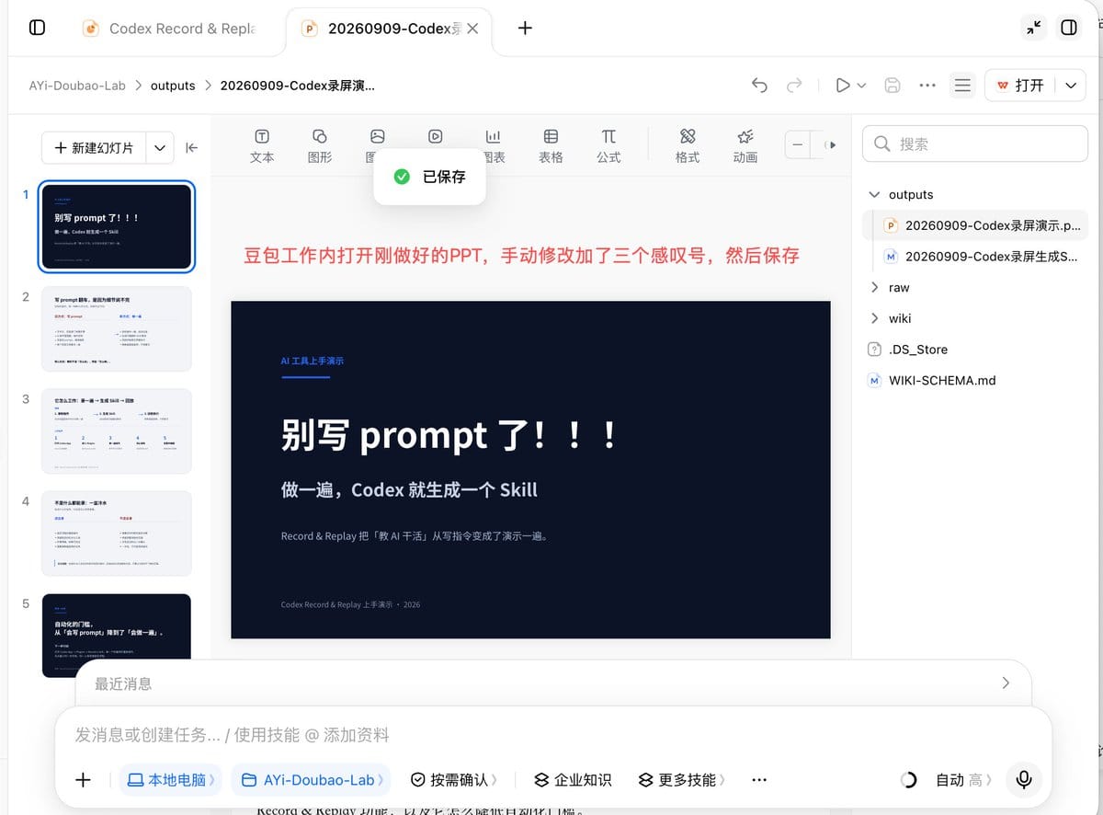This screenshot has height=815, width=1103.
Task: Expand the 打开 dropdown arrow
Action: [1071, 86]
